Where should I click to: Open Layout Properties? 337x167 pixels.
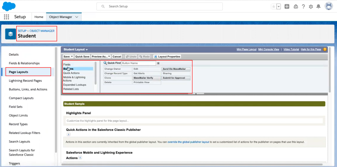click(x=167, y=56)
